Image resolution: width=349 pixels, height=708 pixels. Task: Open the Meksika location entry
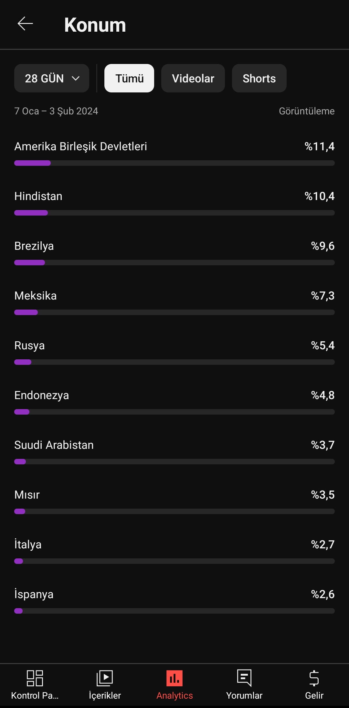[x=174, y=302]
